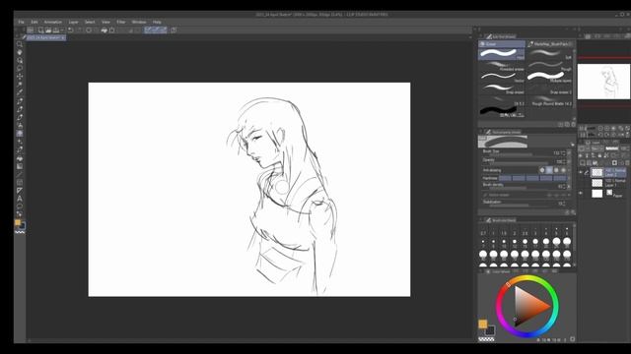631x354 pixels.
Task: Choose first Anti-aliasing option (none)
Action: [542, 170]
